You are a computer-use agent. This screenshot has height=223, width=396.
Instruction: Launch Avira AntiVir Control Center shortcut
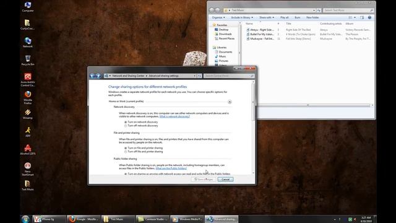(x=28, y=79)
